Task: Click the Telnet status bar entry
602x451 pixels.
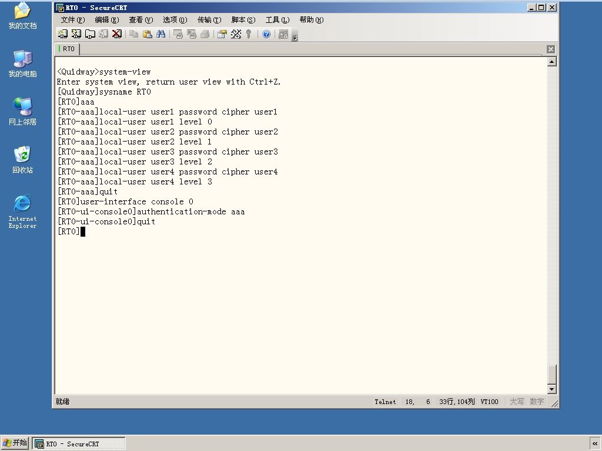Action: click(x=385, y=402)
